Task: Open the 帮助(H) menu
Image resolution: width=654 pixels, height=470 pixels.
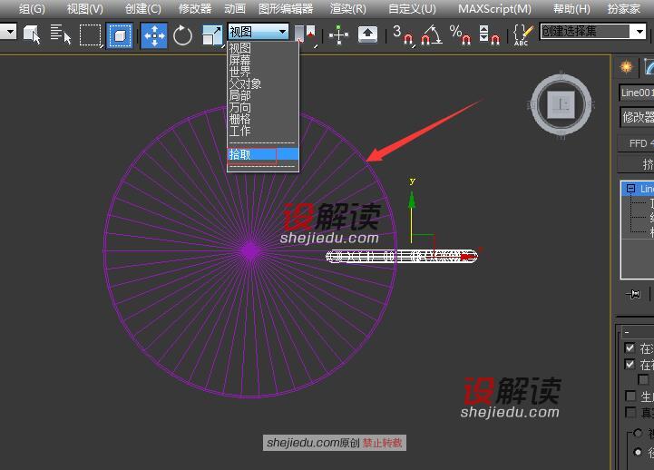Action: (x=571, y=8)
